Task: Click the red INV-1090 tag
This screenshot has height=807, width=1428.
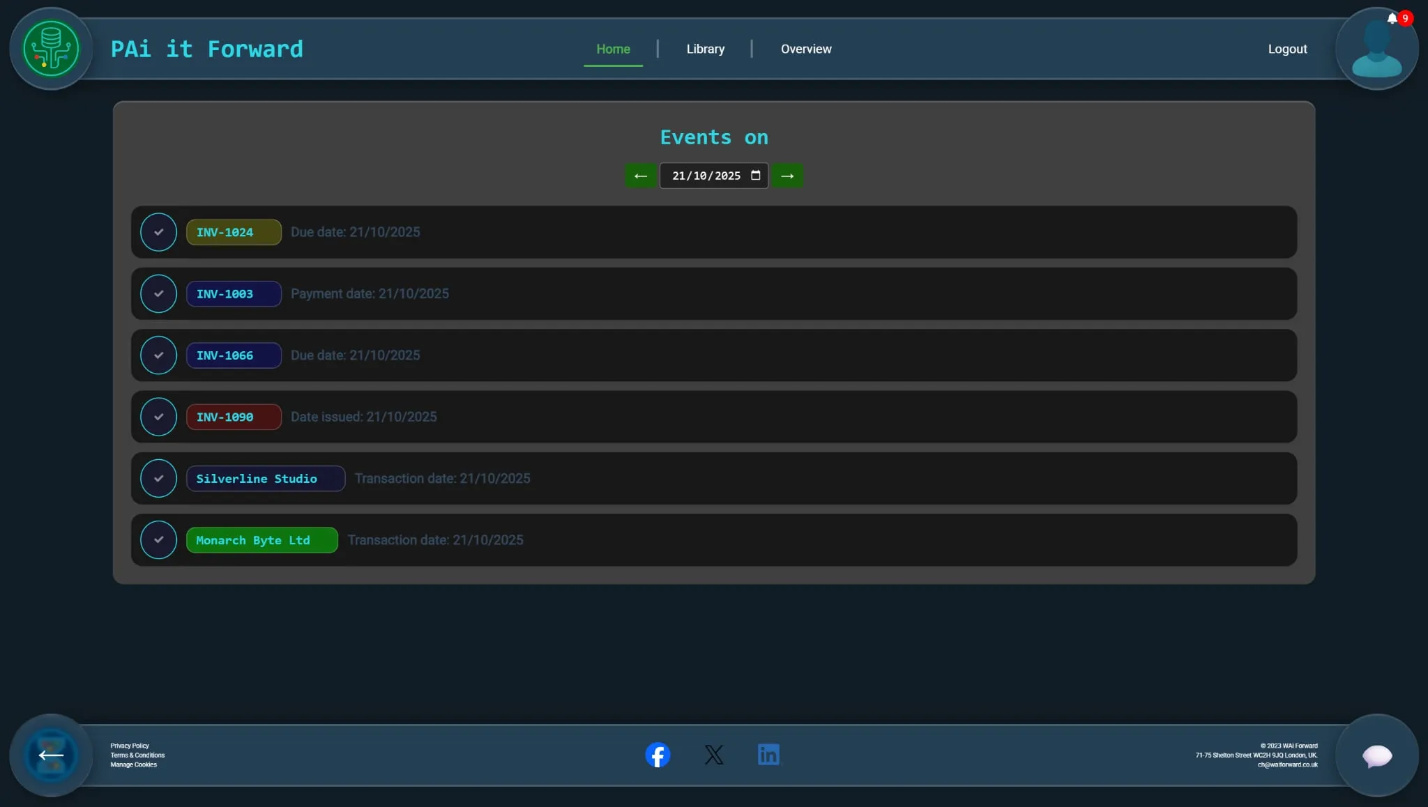Action: [x=234, y=417]
